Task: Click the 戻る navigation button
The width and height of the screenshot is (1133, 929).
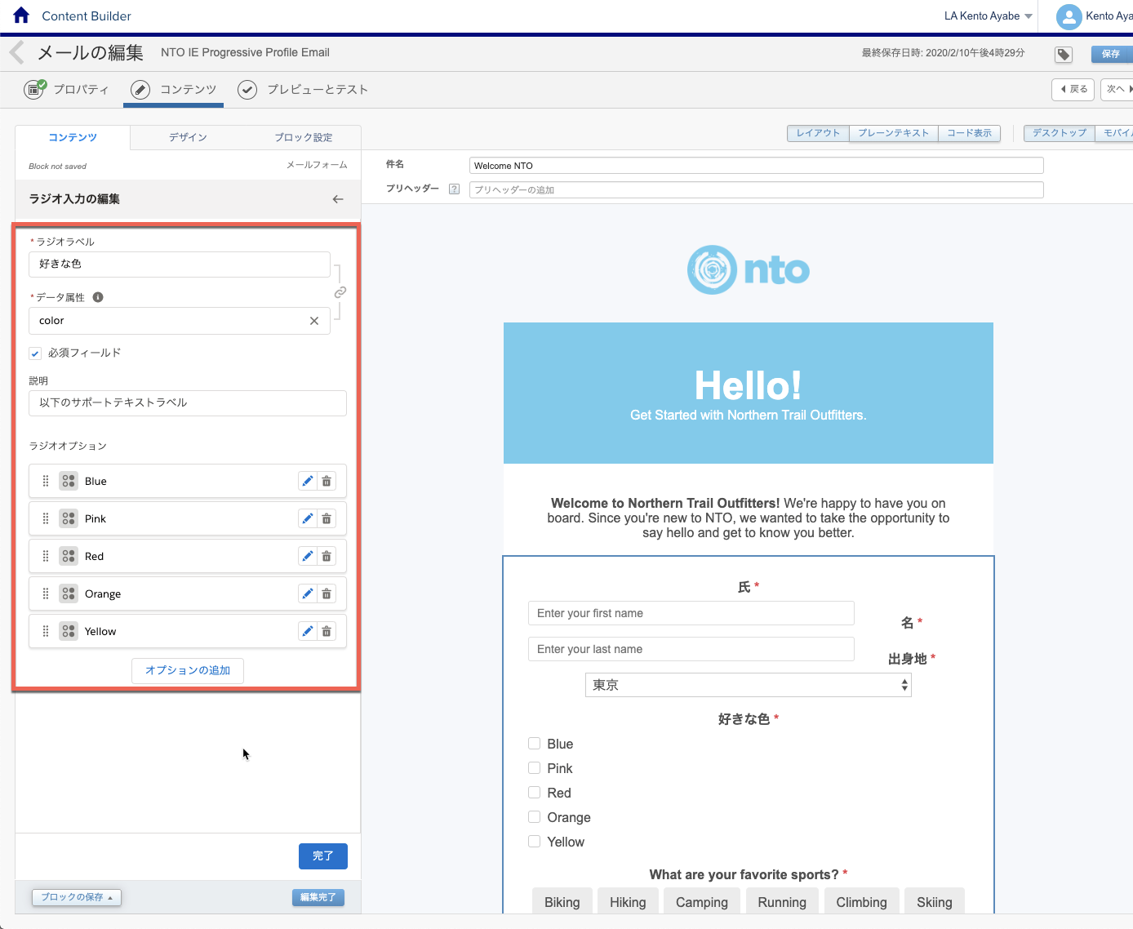Action: 1073,89
